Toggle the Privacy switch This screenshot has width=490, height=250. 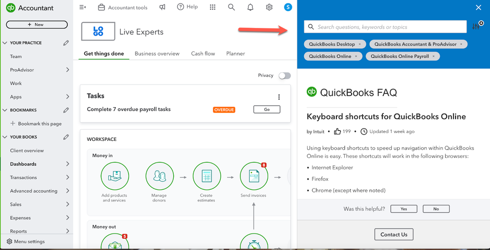tap(284, 75)
